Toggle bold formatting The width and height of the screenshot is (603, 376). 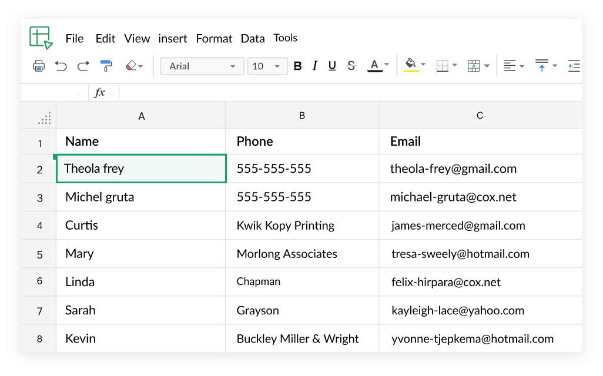point(297,66)
